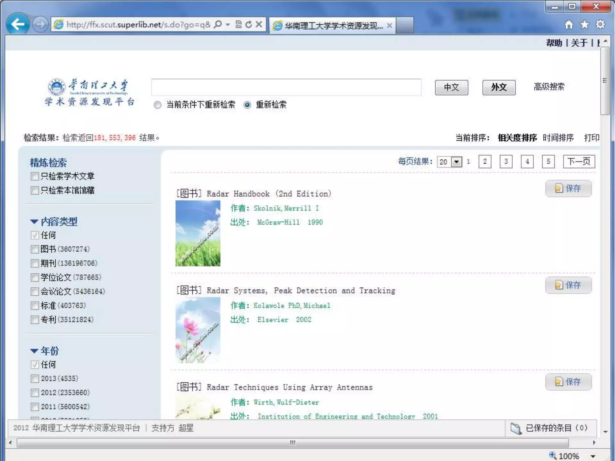The height and width of the screenshot is (461, 615).
Task: Select 当前条件下重新检索 radio button
Action: pos(157,105)
